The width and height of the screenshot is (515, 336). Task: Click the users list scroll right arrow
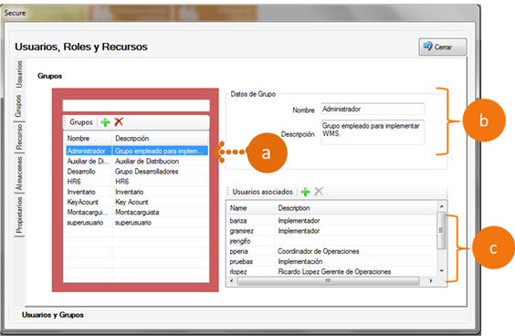tap(431, 281)
